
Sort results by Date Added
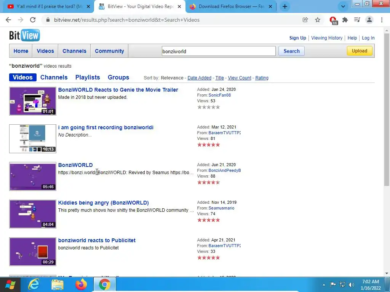199,78
